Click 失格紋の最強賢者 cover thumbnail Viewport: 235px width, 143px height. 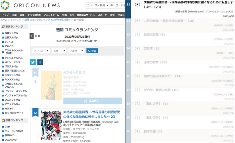tap(51, 125)
